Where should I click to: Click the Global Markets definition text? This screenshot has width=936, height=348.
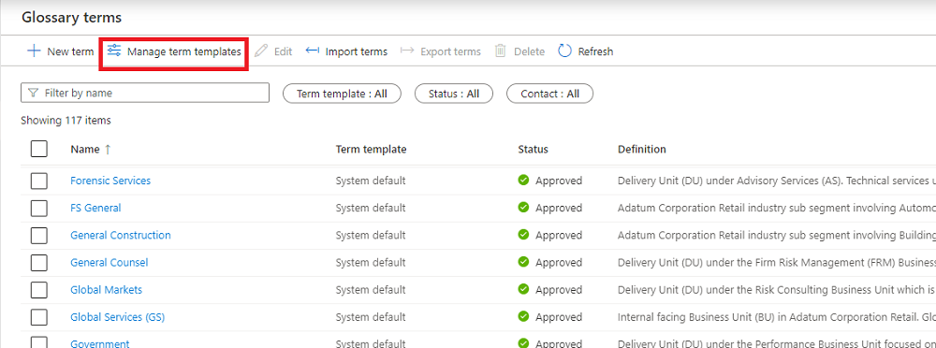777,290
